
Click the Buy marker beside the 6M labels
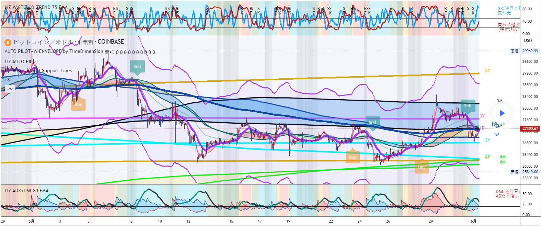tap(422, 167)
